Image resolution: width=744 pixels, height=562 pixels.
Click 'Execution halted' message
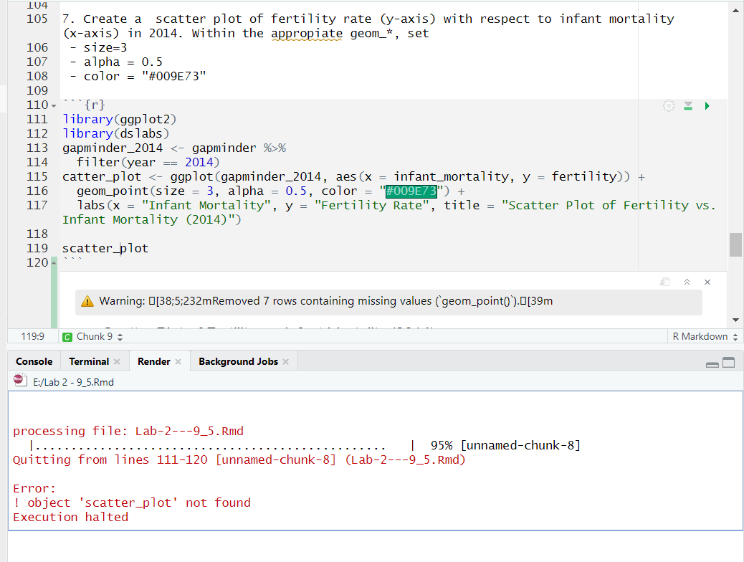click(x=71, y=517)
